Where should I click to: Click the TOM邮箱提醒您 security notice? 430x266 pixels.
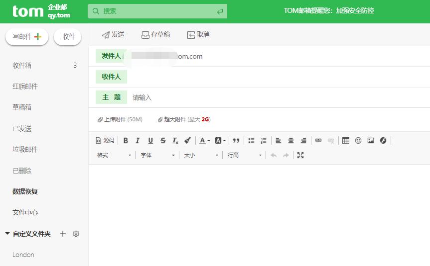click(329, 10)
